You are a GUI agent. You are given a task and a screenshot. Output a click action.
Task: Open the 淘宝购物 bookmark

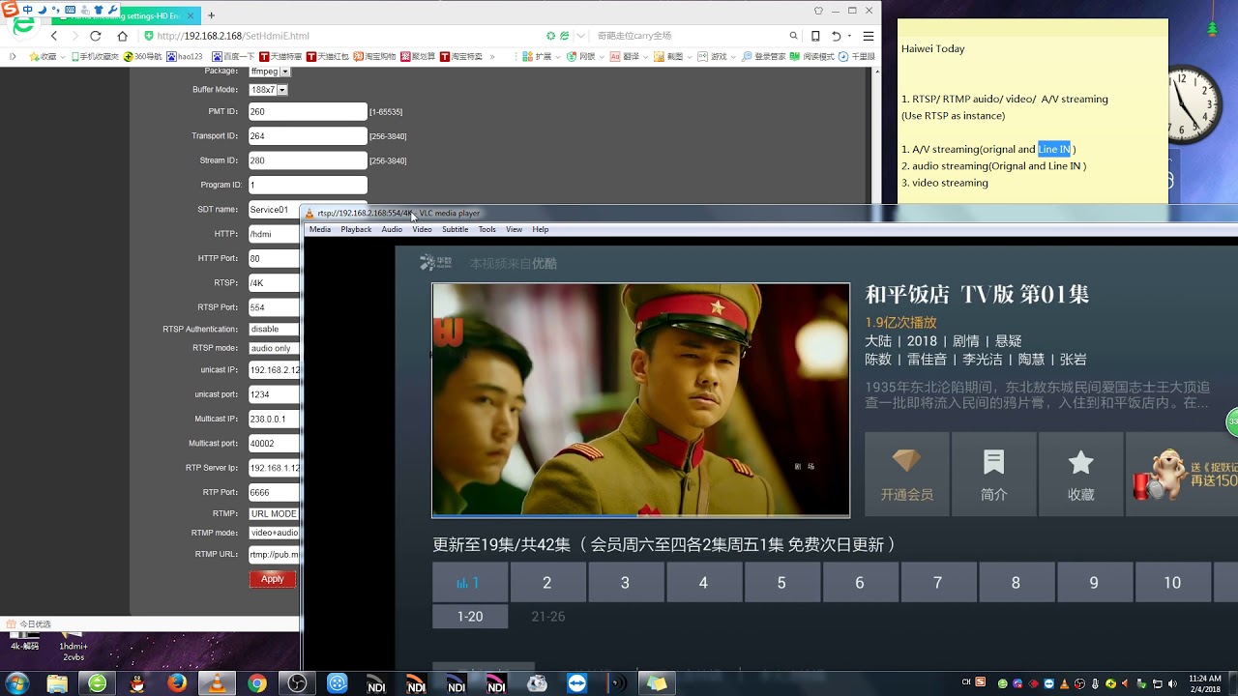pos(374,57)
